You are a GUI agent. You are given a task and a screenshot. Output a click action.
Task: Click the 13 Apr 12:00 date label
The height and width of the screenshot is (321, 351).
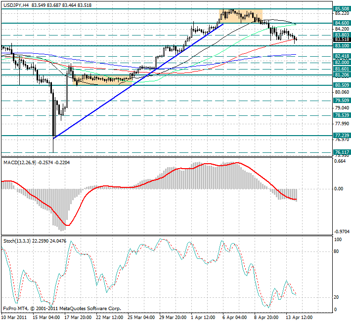tap(300, 318)
